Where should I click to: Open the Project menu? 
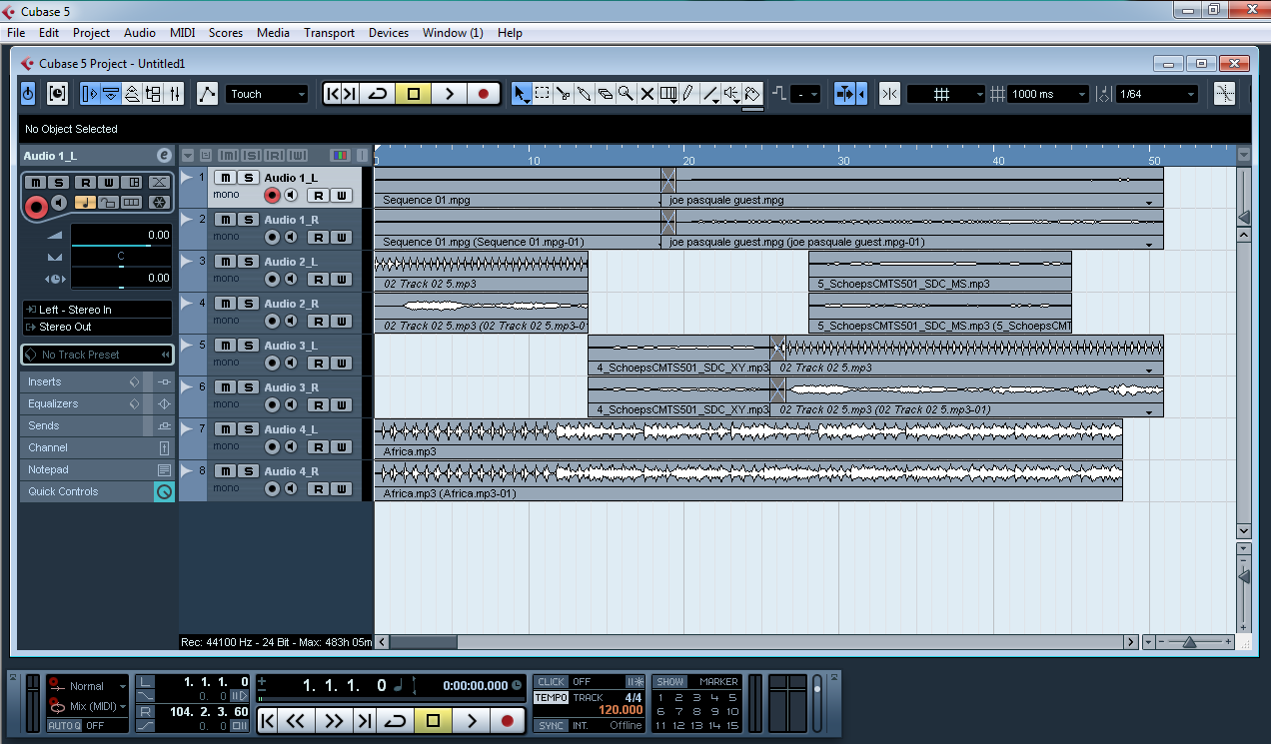(x=92, y=33)
